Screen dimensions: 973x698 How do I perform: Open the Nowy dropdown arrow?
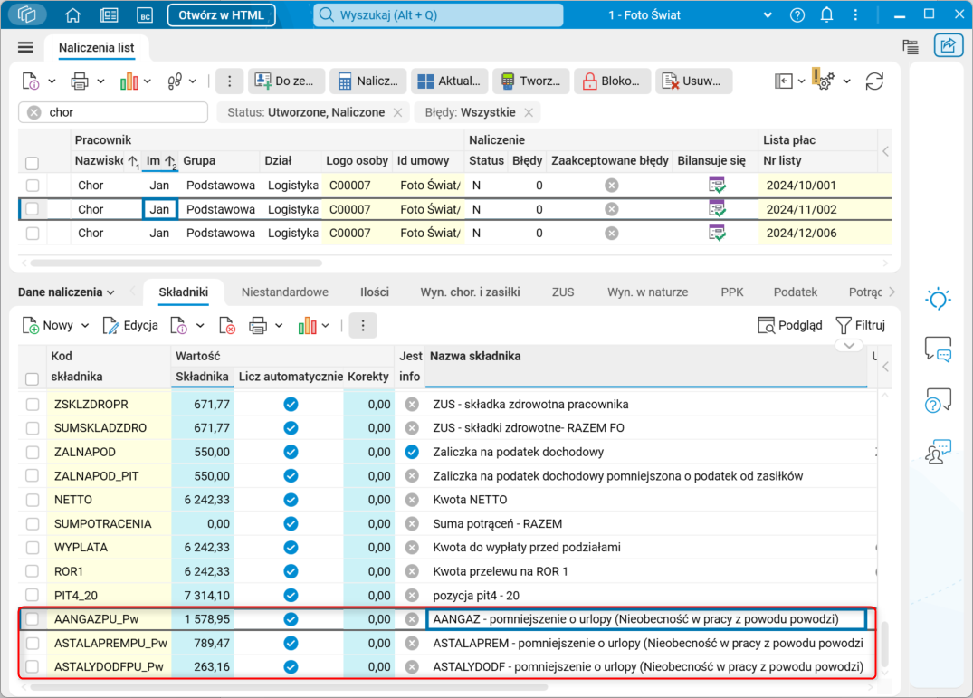[86, 325]
